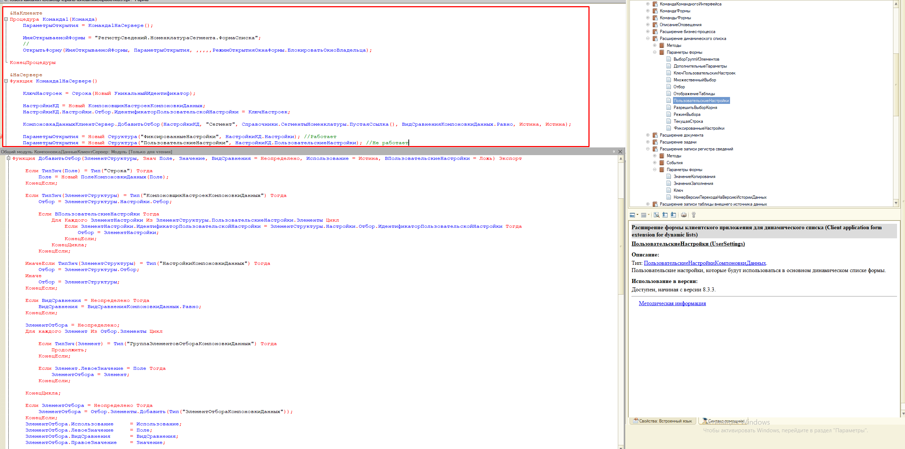
Task: Switch to Синтакс-помощник tab
Action: (723, 421)
